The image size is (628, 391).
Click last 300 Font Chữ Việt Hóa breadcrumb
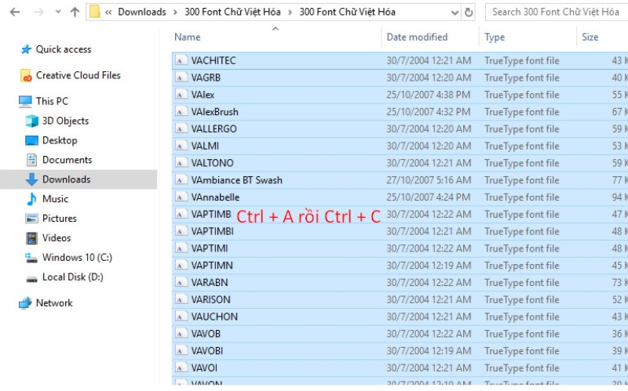coord(347,12)
